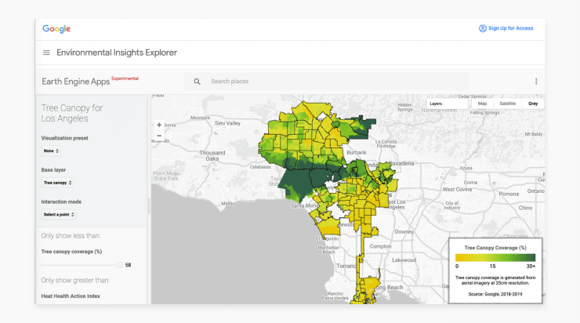Image resolution: width=580 pixels, height=323 pixels.
Task: Click the tree canopy coverage slider handle
Action: click(119, 265)
